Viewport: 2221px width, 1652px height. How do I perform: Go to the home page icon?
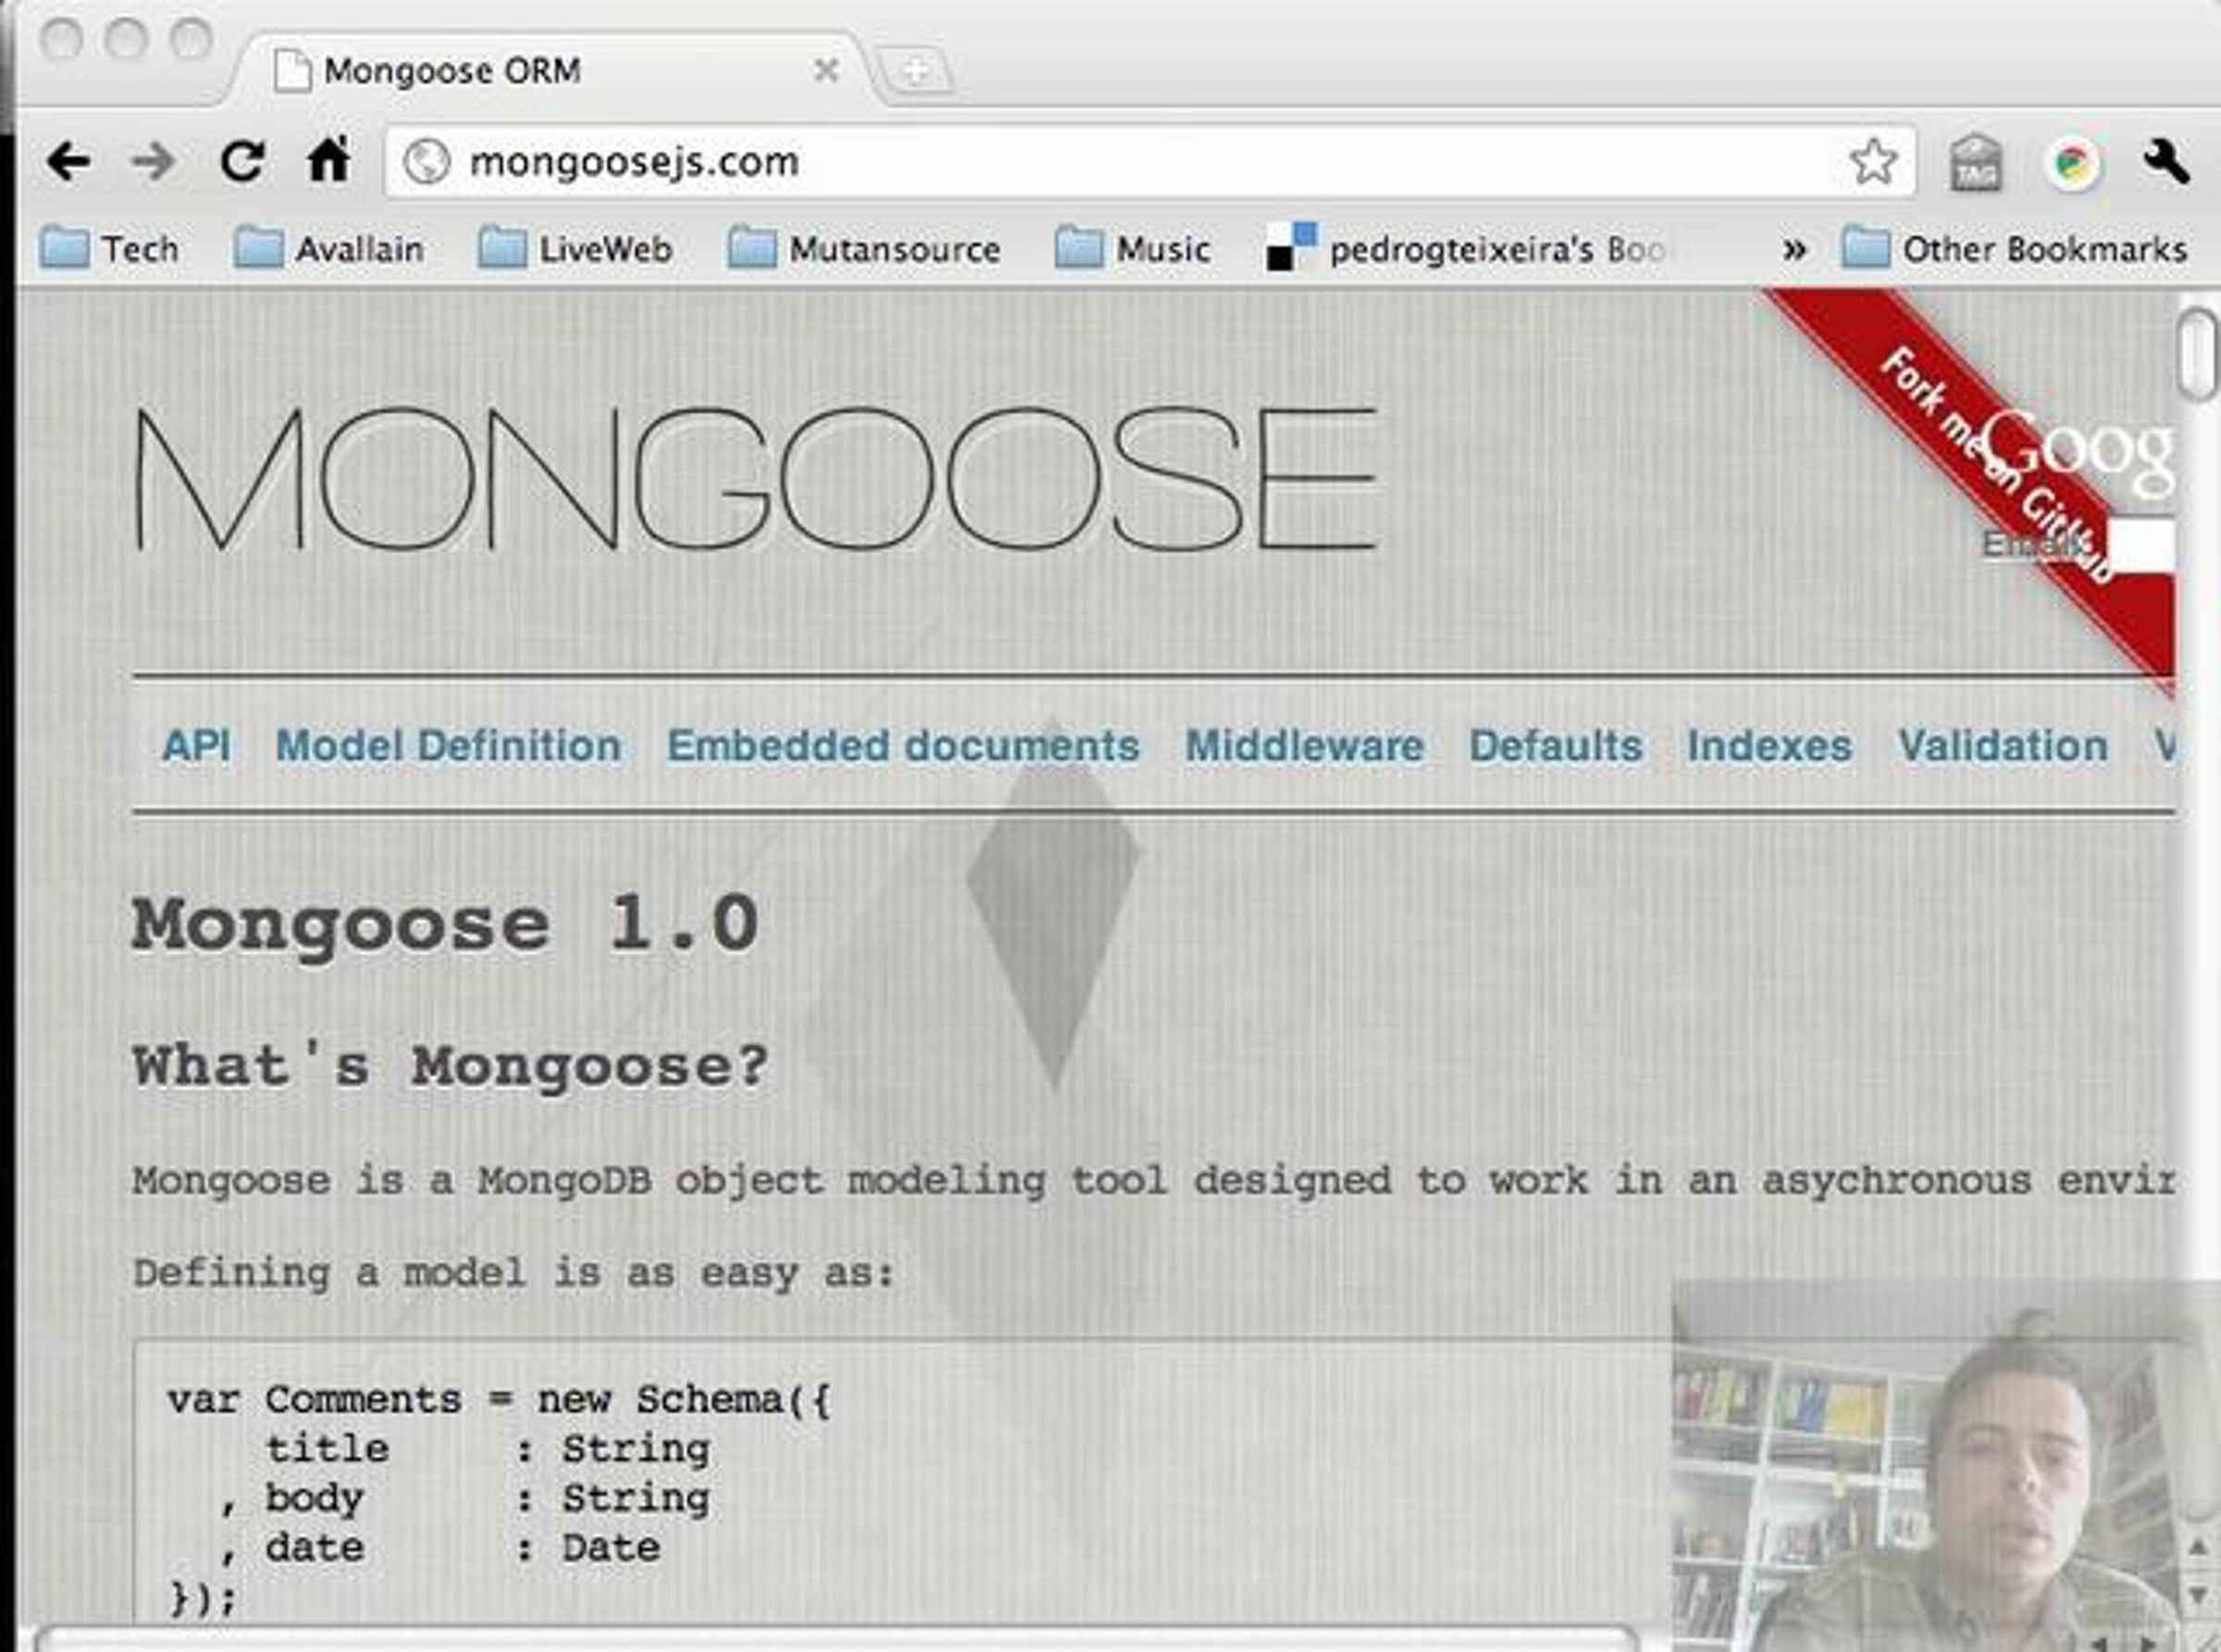(x=329, y=160)
